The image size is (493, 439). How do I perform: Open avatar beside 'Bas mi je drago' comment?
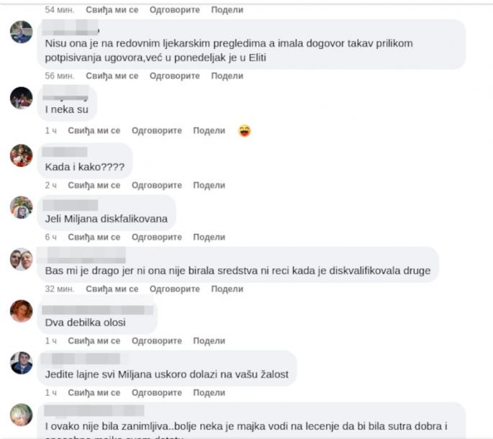(22, 259)
